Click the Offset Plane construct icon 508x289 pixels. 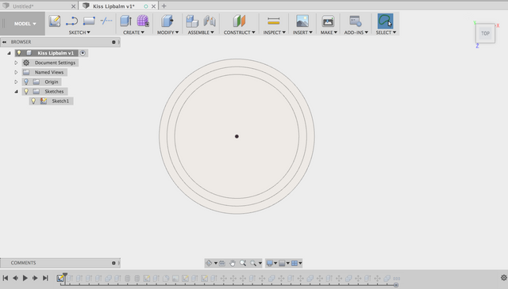[x=239, y=21]
